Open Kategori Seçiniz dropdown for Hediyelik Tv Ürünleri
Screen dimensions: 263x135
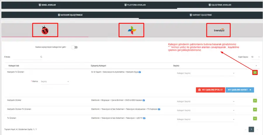click(206, 73)
